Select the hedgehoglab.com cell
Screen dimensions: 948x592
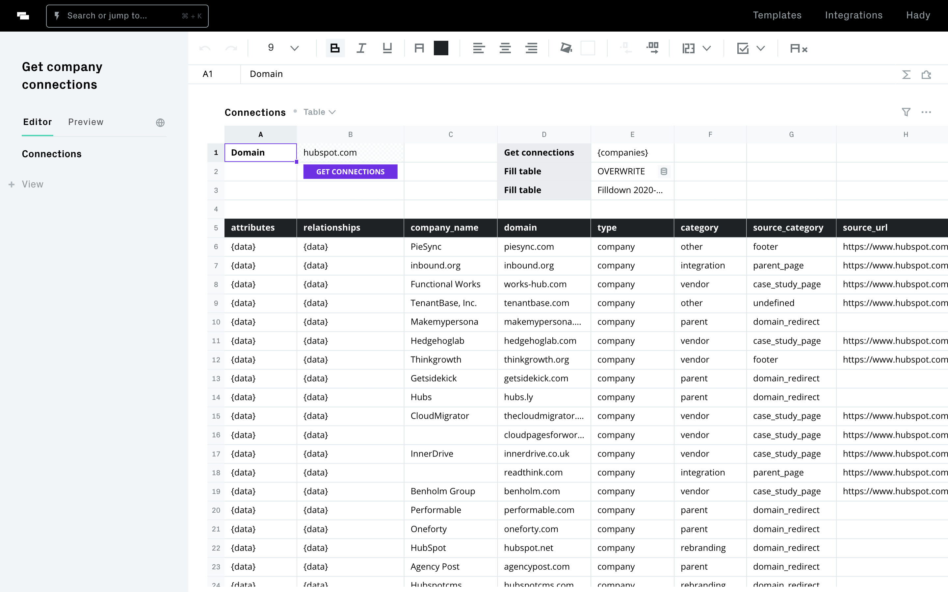544,341
